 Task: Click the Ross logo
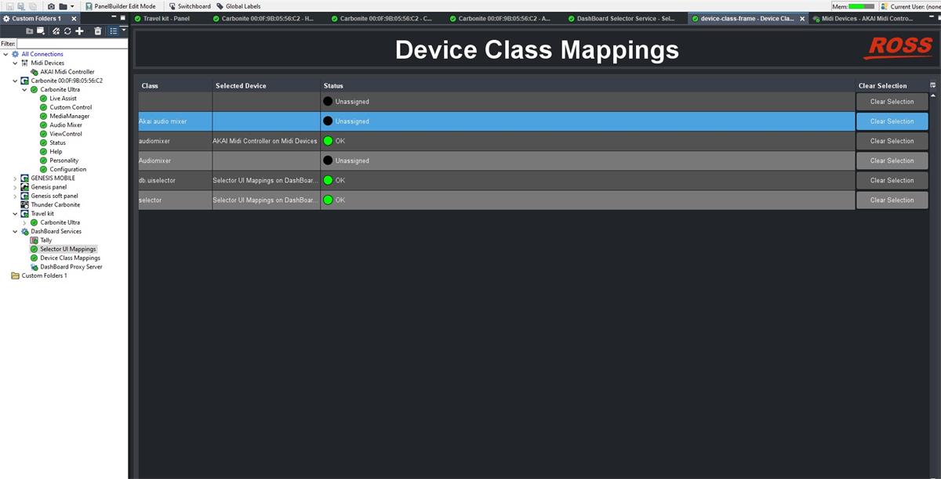click(899, 48)
